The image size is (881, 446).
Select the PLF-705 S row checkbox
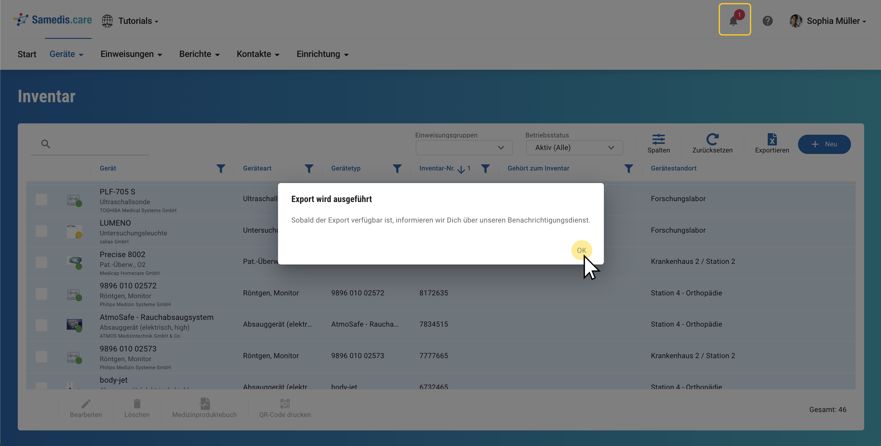[41, 200]
